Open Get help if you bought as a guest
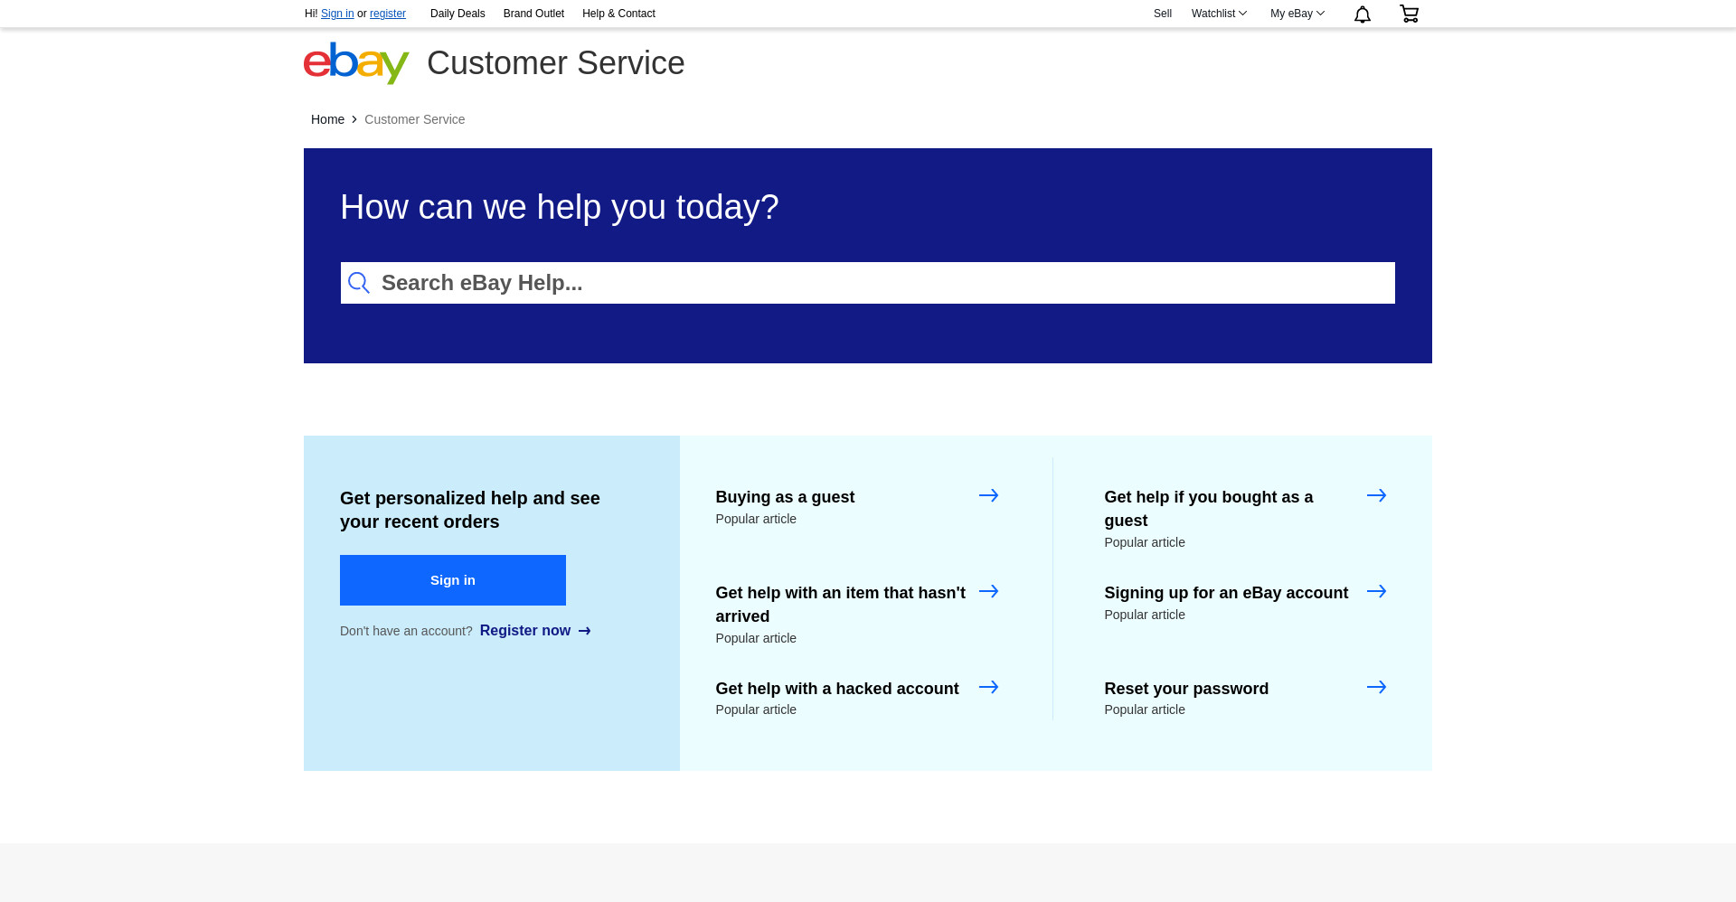 1209,508
